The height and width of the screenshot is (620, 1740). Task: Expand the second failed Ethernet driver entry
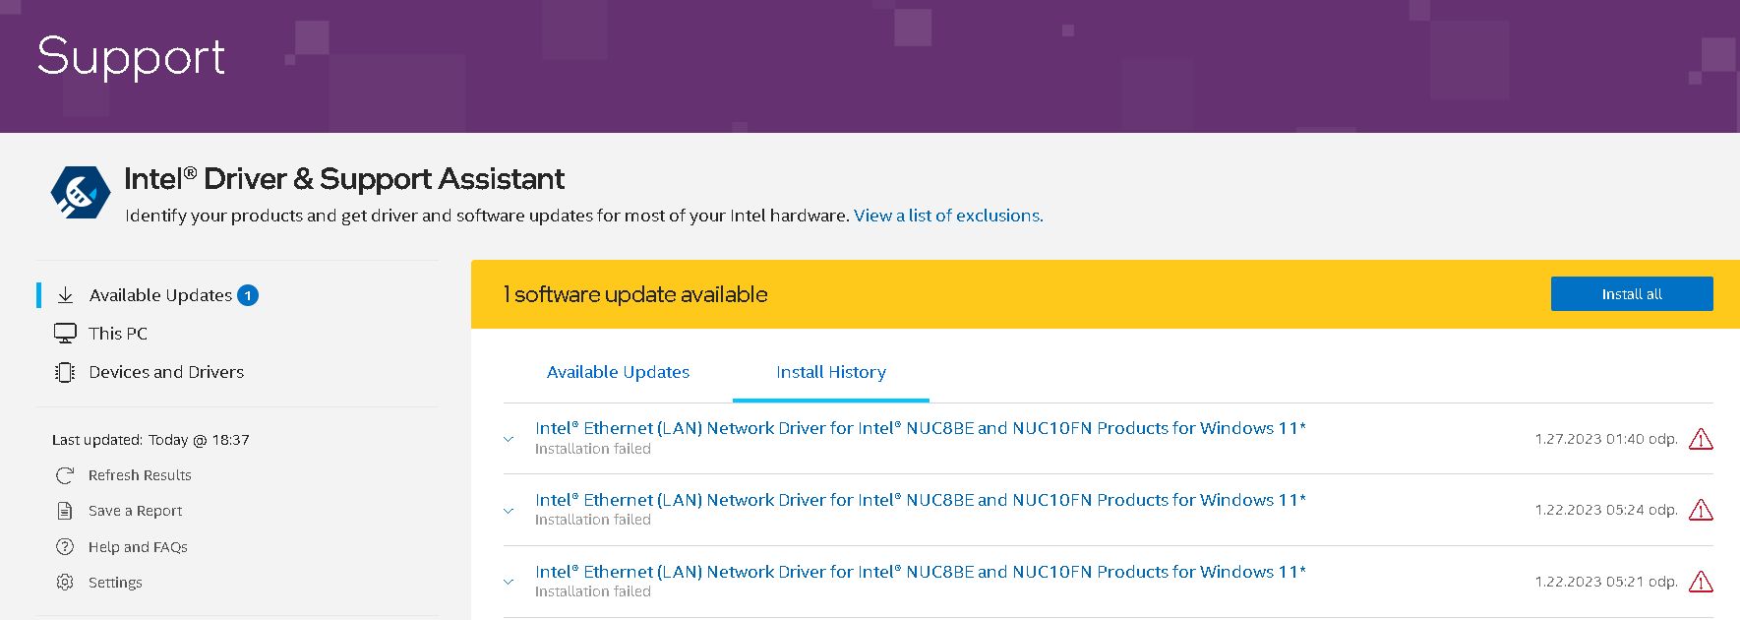pos(509,511)
